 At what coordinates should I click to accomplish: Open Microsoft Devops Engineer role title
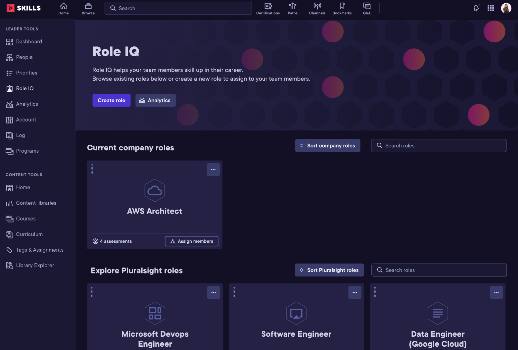pyautogui.click(x=155, y=339)
